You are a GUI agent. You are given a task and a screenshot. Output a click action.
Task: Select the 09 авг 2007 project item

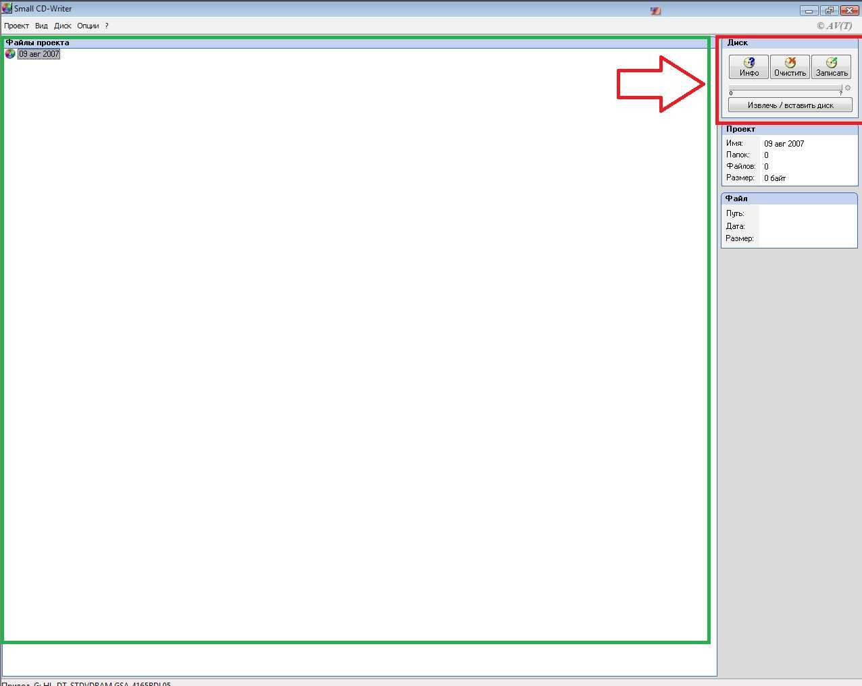39,54
